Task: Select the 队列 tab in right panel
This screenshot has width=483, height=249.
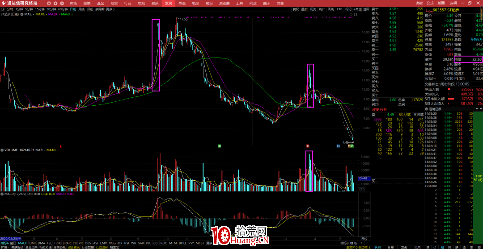Action: click(x=377, y=247)
